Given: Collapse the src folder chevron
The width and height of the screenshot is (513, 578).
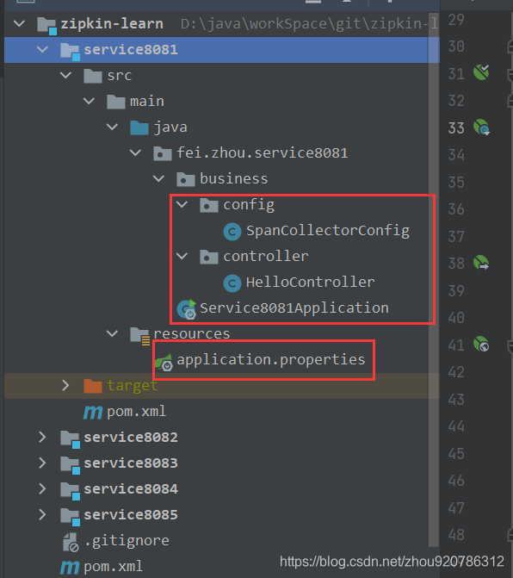Looking at the screenshot, I should [66, 76].
